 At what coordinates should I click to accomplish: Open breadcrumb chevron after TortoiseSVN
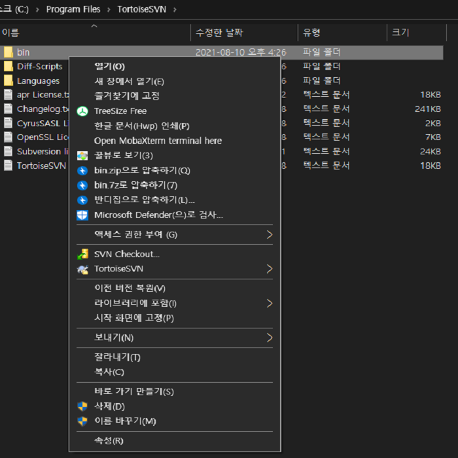pyautogui.click(x=175, y=10)
